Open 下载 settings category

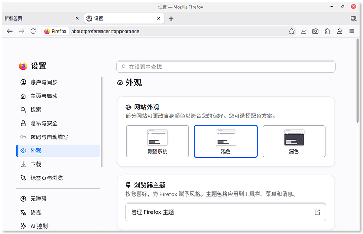point(58,164)
